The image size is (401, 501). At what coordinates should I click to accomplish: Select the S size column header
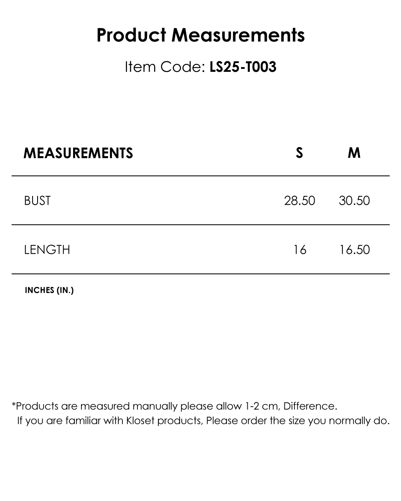click(x=299, y=153)
